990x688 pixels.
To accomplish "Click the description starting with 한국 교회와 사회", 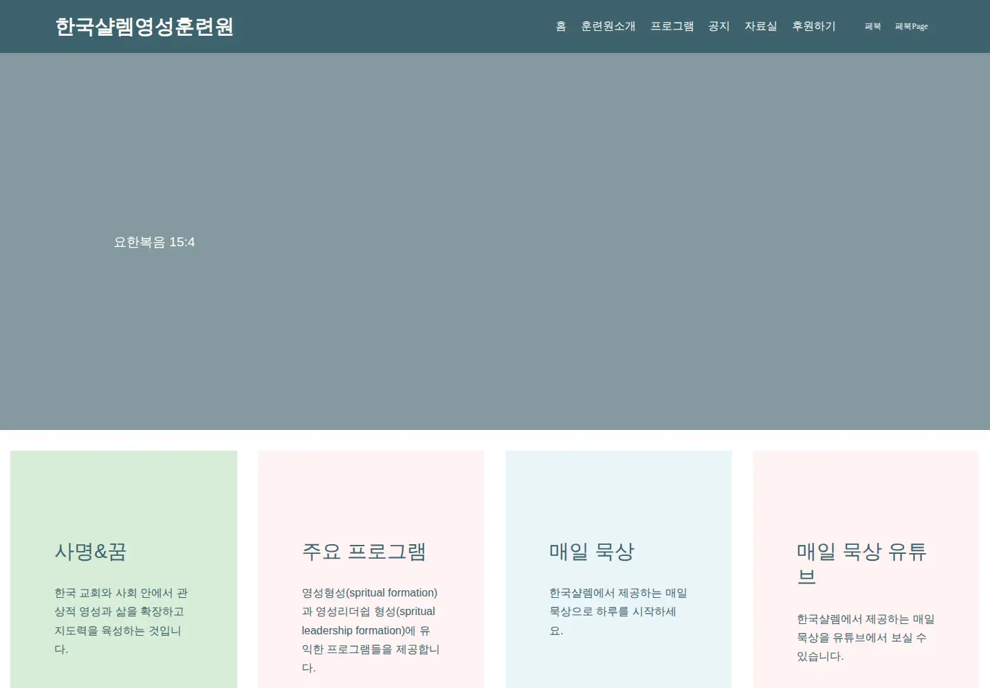I will (122, 621).
